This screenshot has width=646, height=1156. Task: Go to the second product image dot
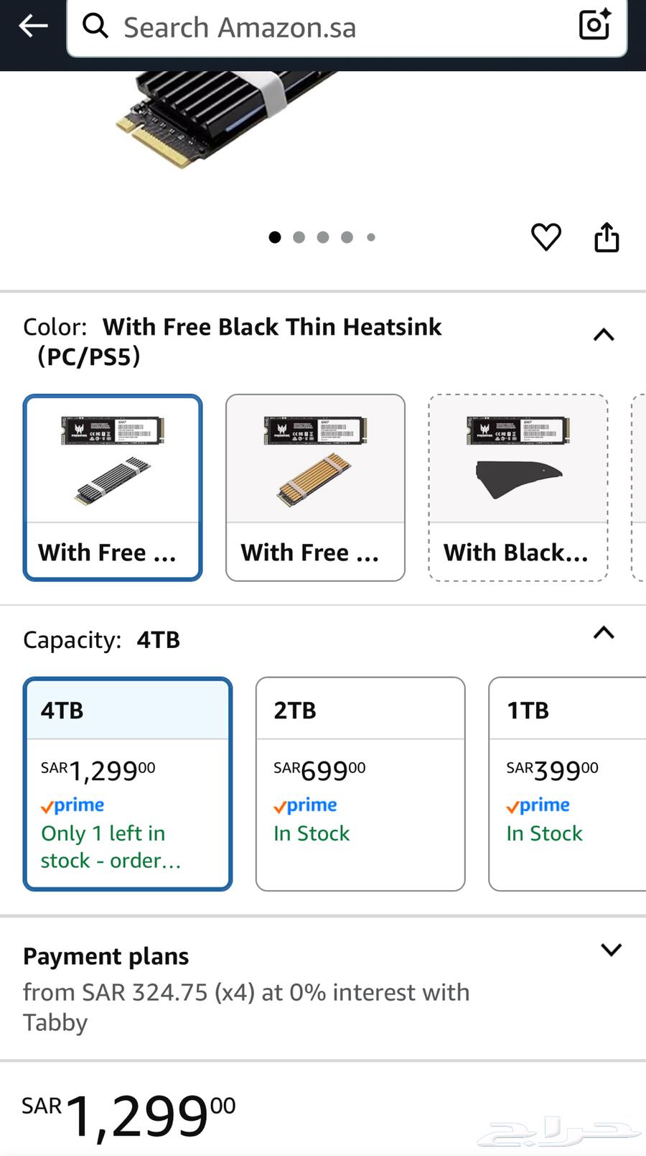pyautogui.click(x=299, y=237)
